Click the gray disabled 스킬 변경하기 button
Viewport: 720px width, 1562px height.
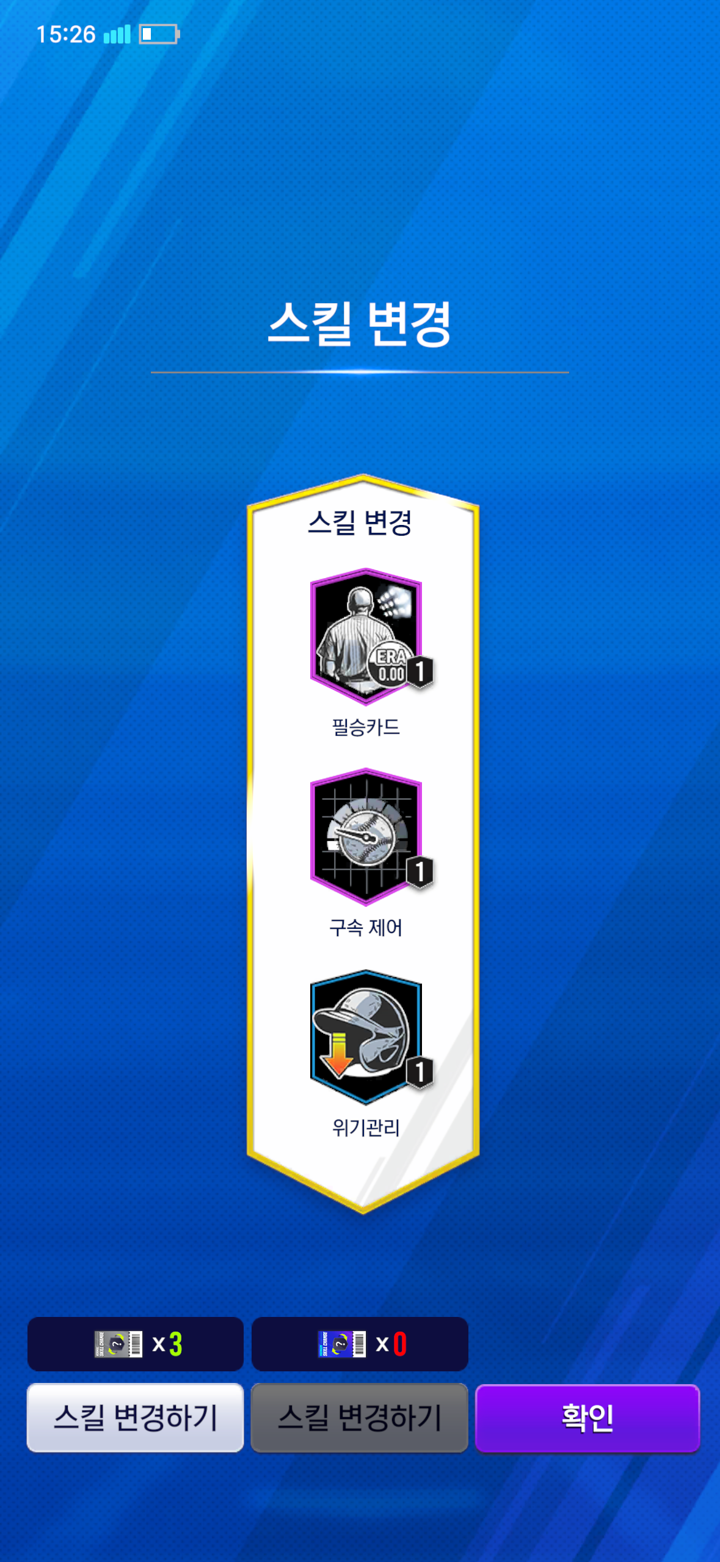pyautogui.click(x=360, y=1418)
